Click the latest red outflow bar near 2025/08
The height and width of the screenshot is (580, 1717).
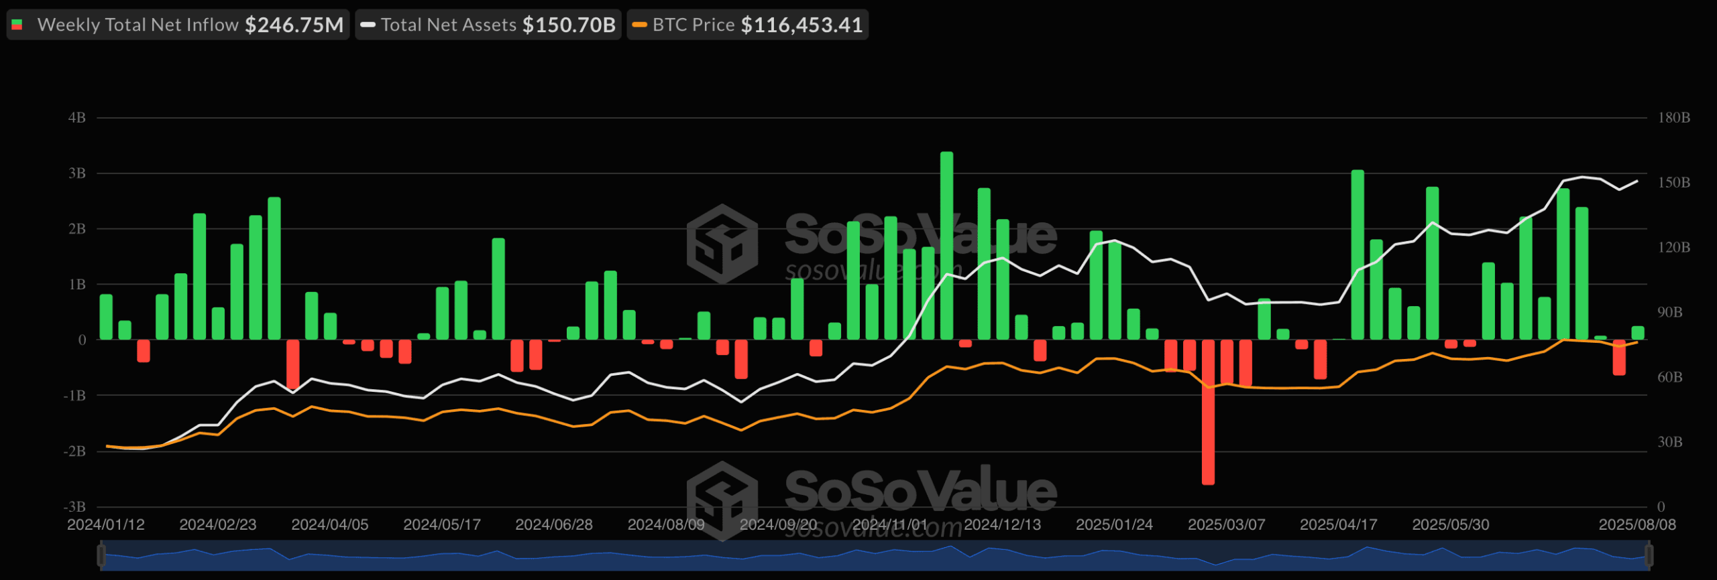pyautogui.click(x=1619, y=358)
